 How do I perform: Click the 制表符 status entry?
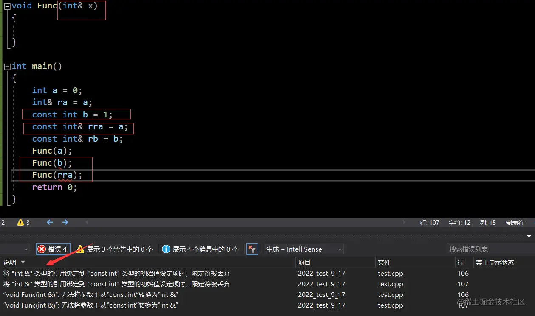point(515,223)
